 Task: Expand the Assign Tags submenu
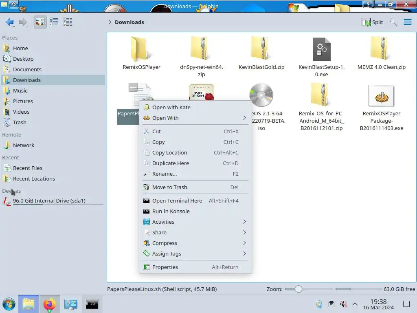195,254
